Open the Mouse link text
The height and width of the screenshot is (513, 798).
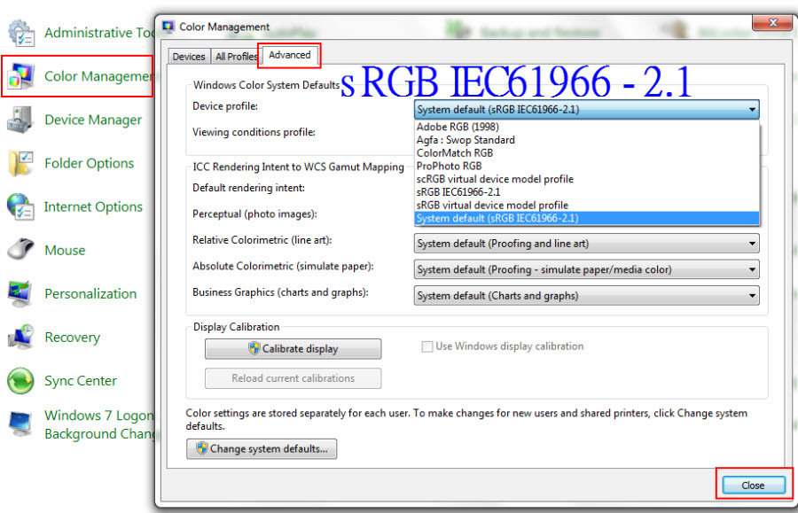tap(65, 250)
